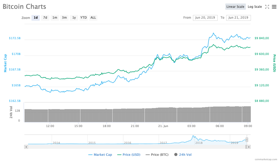Click the 18:00 time axis label
This screenshot has height=162, width=280.
[106, 126]
